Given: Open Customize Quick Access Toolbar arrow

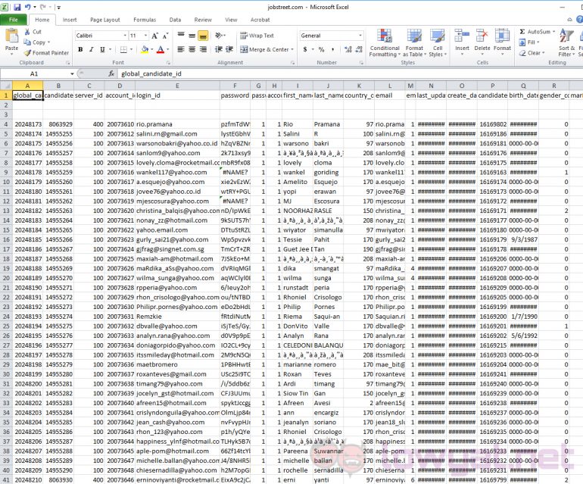Looking at the screenshot, I should point(59,7).
